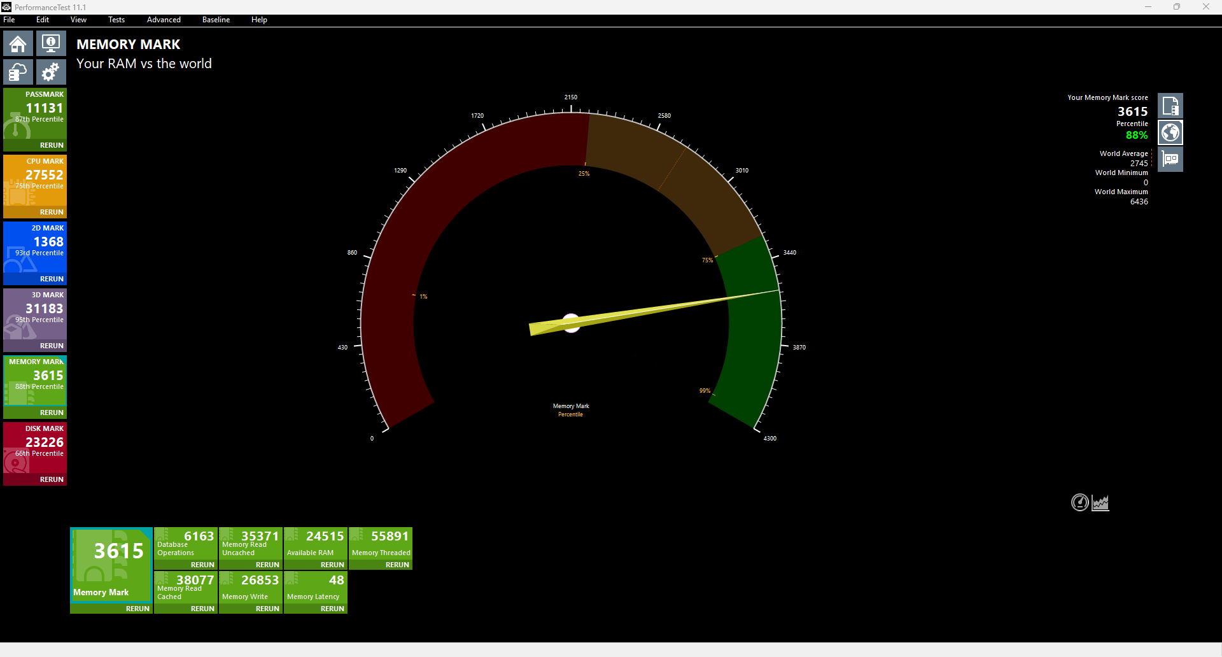1222x657 pixels.
Task: Select the large Memory Mark 3615 summary tile
Action: pyautogui.click(x=111, y=565)
